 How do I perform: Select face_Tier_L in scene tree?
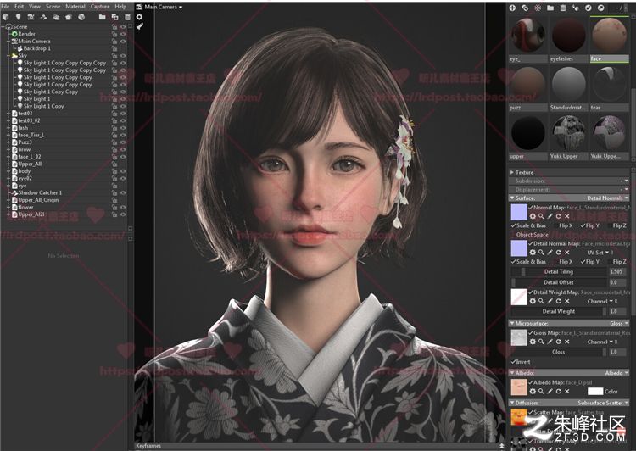coord(31,135)
